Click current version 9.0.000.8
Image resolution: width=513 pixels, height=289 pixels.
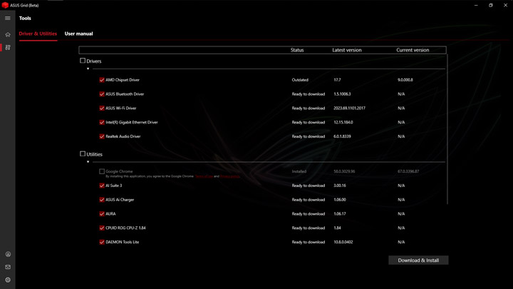(x=405, y=80)
